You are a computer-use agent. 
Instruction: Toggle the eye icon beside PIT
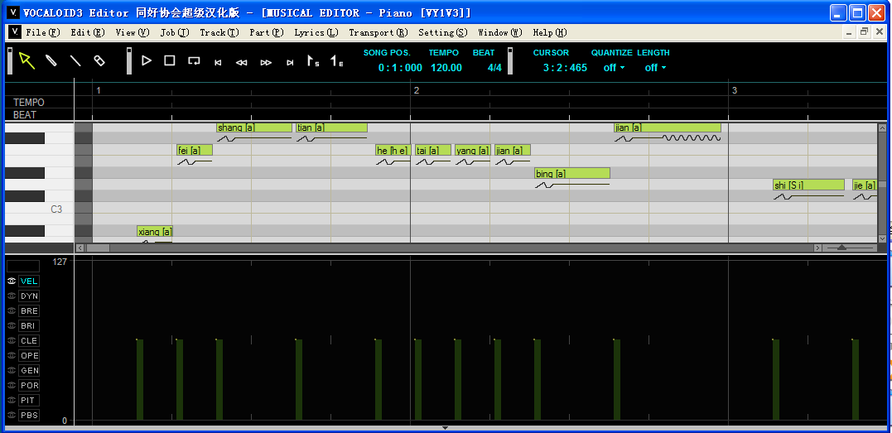[12, 400]
